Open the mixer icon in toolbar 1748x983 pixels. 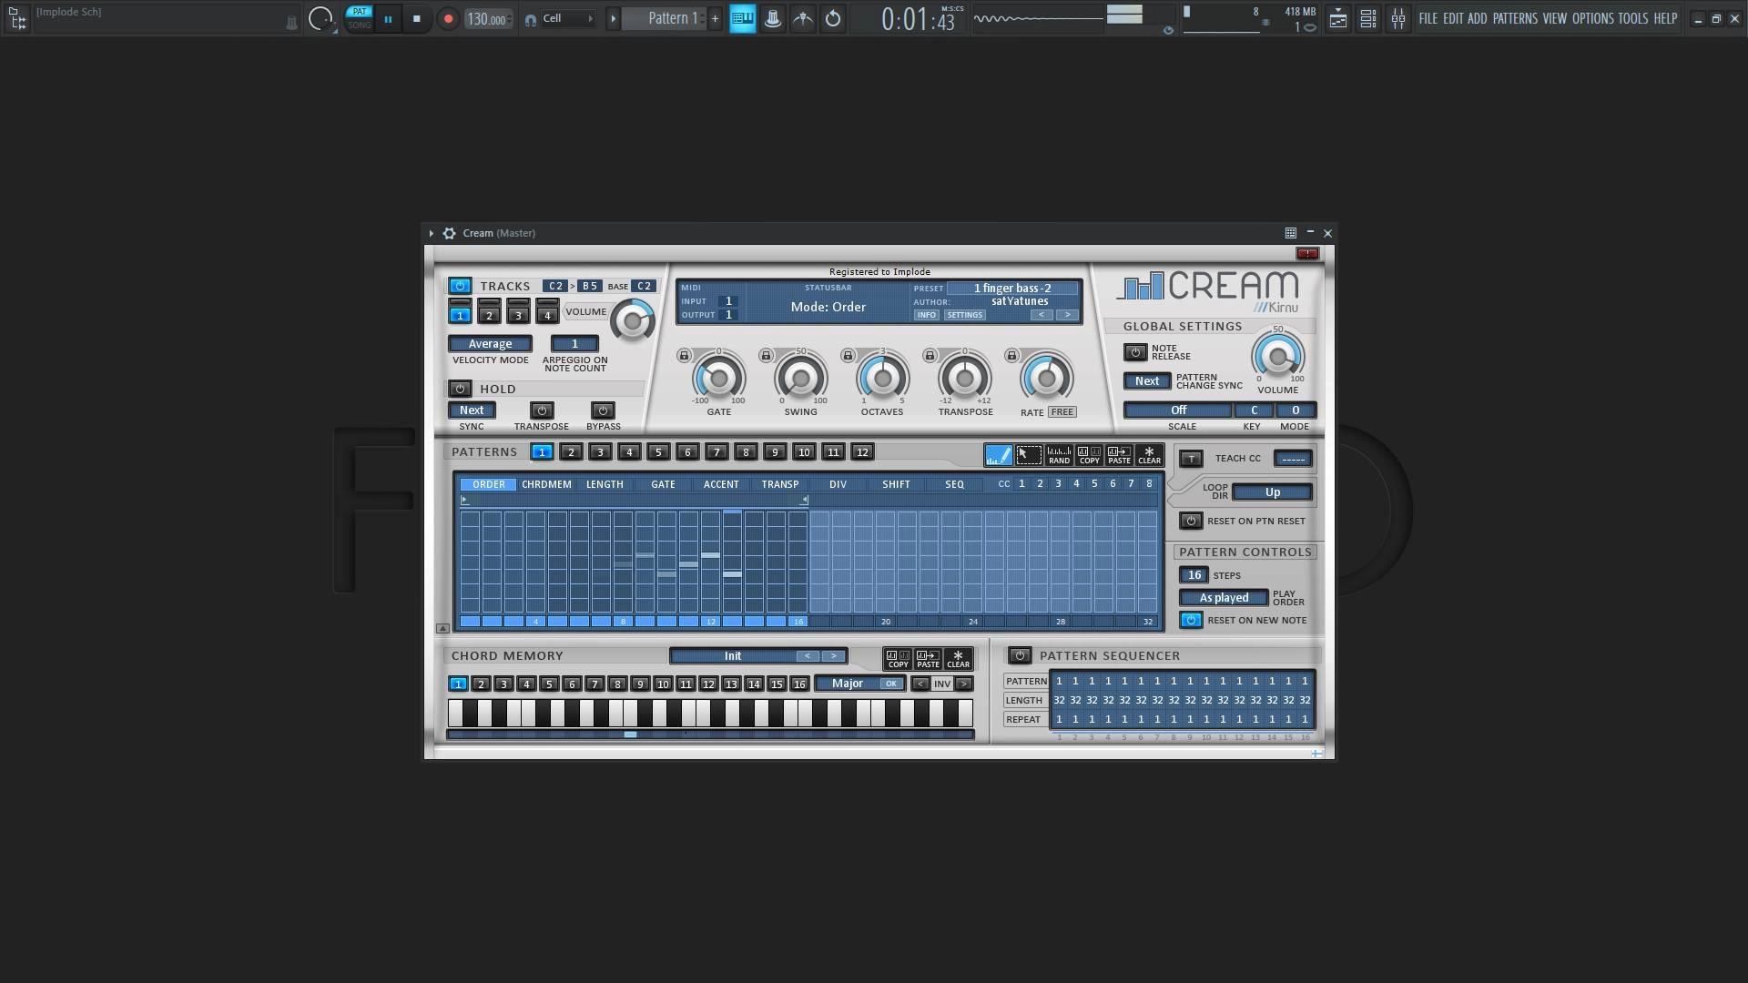click(x=1398, y=18)
